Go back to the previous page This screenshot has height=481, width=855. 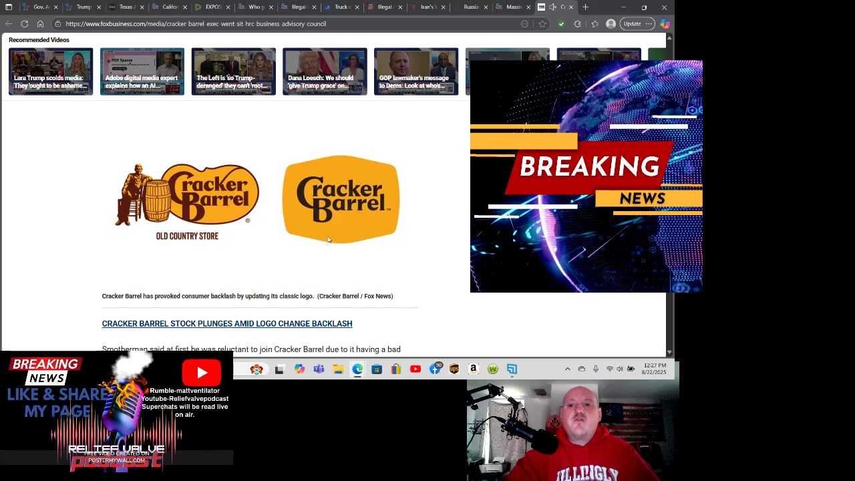click(x=9, y=23)
